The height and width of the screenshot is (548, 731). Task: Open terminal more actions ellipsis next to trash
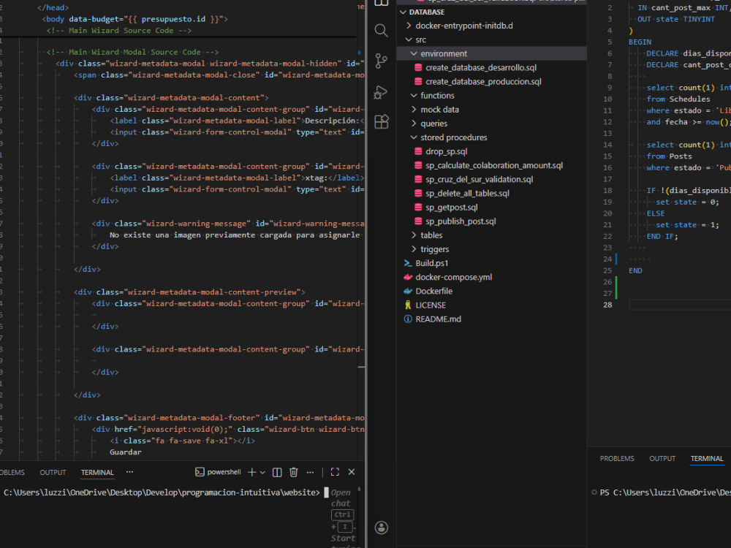(x=310, y=472)
